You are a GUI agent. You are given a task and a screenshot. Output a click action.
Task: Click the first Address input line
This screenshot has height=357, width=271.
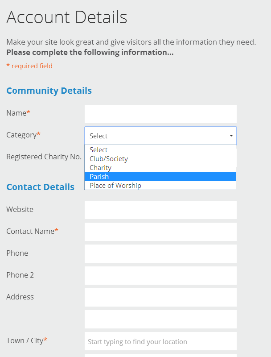point(160,297)
